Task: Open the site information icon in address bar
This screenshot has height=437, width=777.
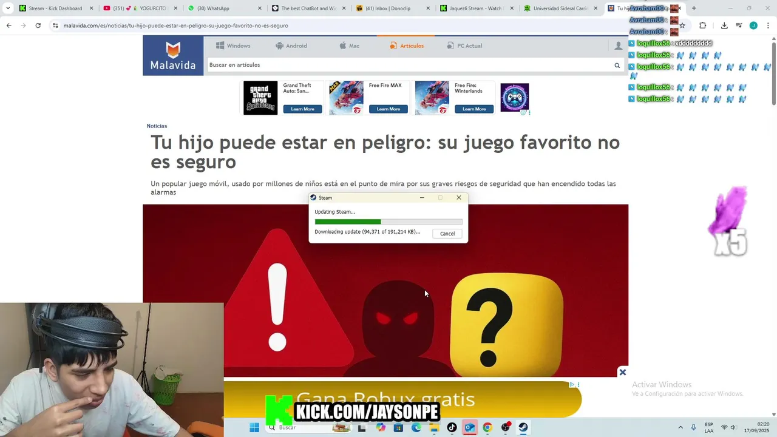Action: [x=55, y=25]
